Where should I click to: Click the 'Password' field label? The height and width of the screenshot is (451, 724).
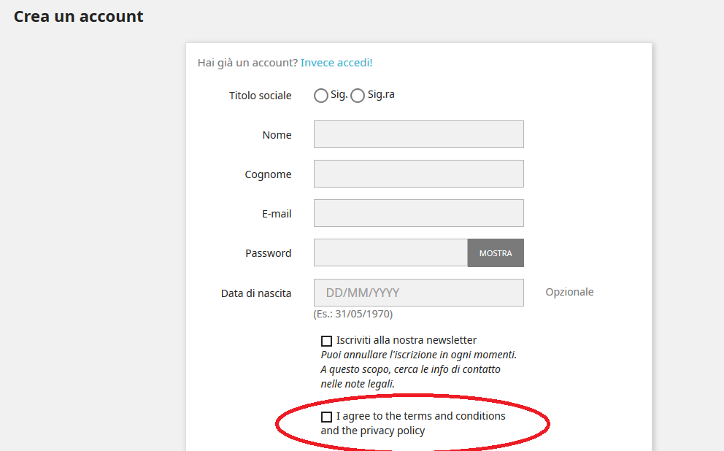268,253
